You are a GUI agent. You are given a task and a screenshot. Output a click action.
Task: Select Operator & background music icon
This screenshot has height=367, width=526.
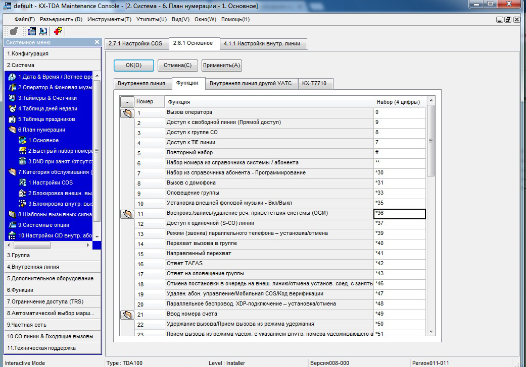(x=12, y=87)
